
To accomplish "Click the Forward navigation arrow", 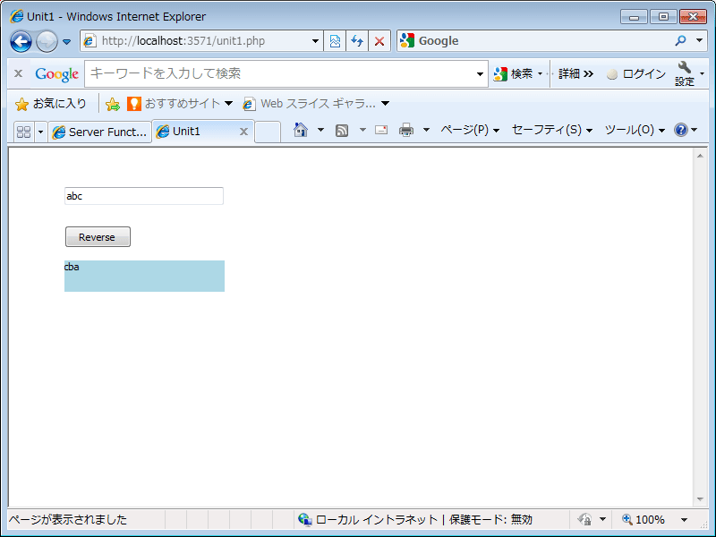I will 47,41.
